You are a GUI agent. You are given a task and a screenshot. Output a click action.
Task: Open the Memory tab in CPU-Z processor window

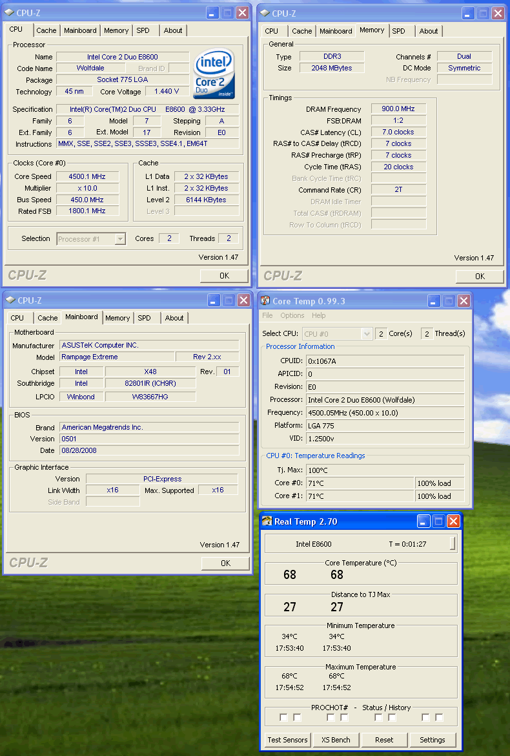point(116,30)
